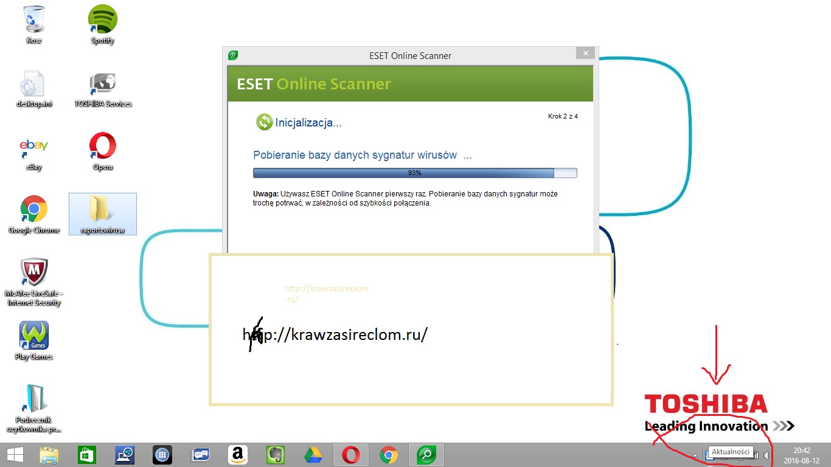Select the raportzwirusa folder on desktop

103,215
